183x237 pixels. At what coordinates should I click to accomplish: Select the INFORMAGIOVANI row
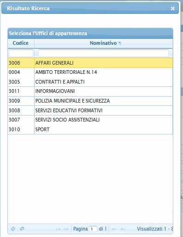point(90,91)
